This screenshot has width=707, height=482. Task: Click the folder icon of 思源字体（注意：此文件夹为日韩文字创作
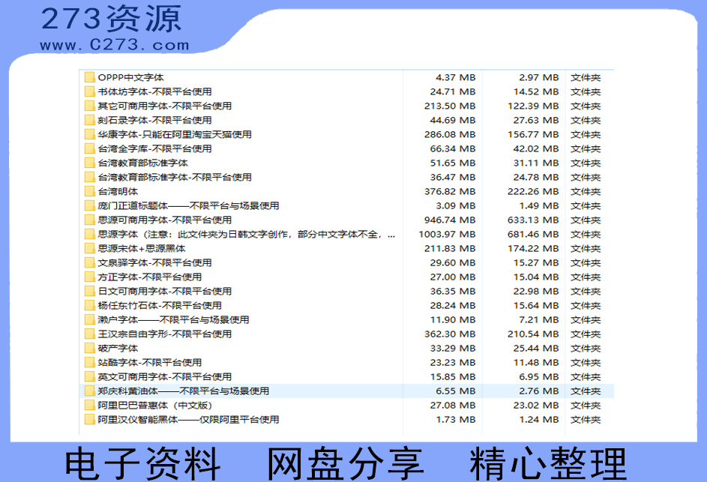tap(90, 234)
